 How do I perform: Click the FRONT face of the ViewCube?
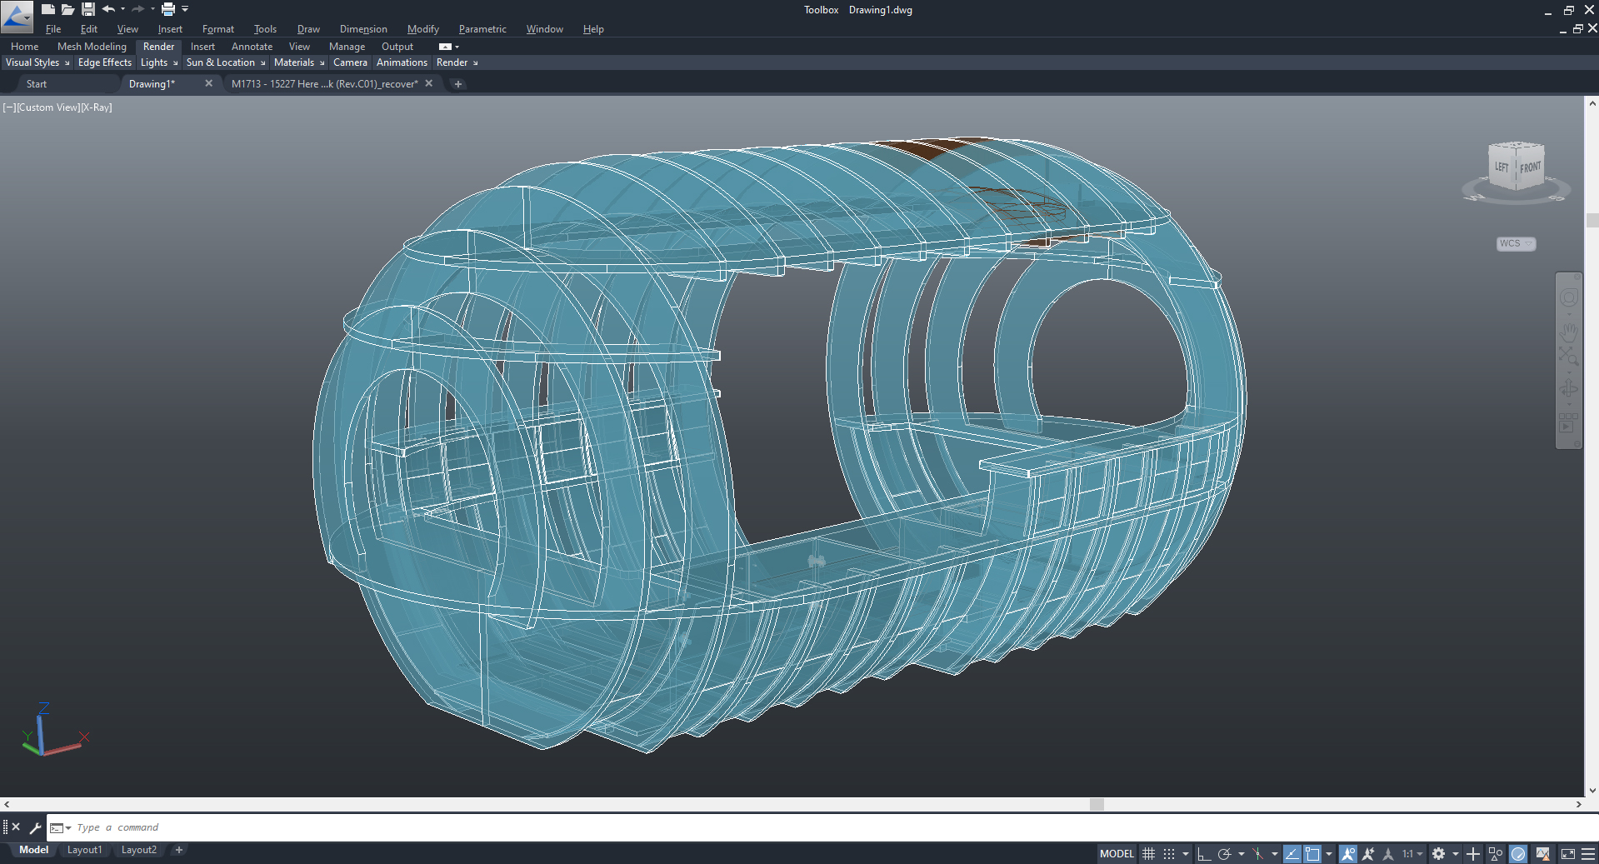pos(1530,167)
